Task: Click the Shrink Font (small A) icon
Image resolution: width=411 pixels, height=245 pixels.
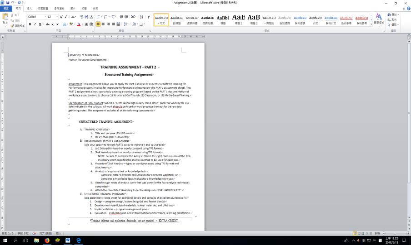Action: click(x=65, y=17)
